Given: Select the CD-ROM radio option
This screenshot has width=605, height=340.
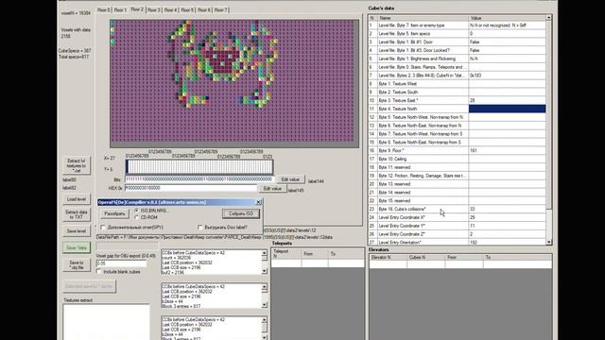Looking at the screenshot, I should 136,217.
